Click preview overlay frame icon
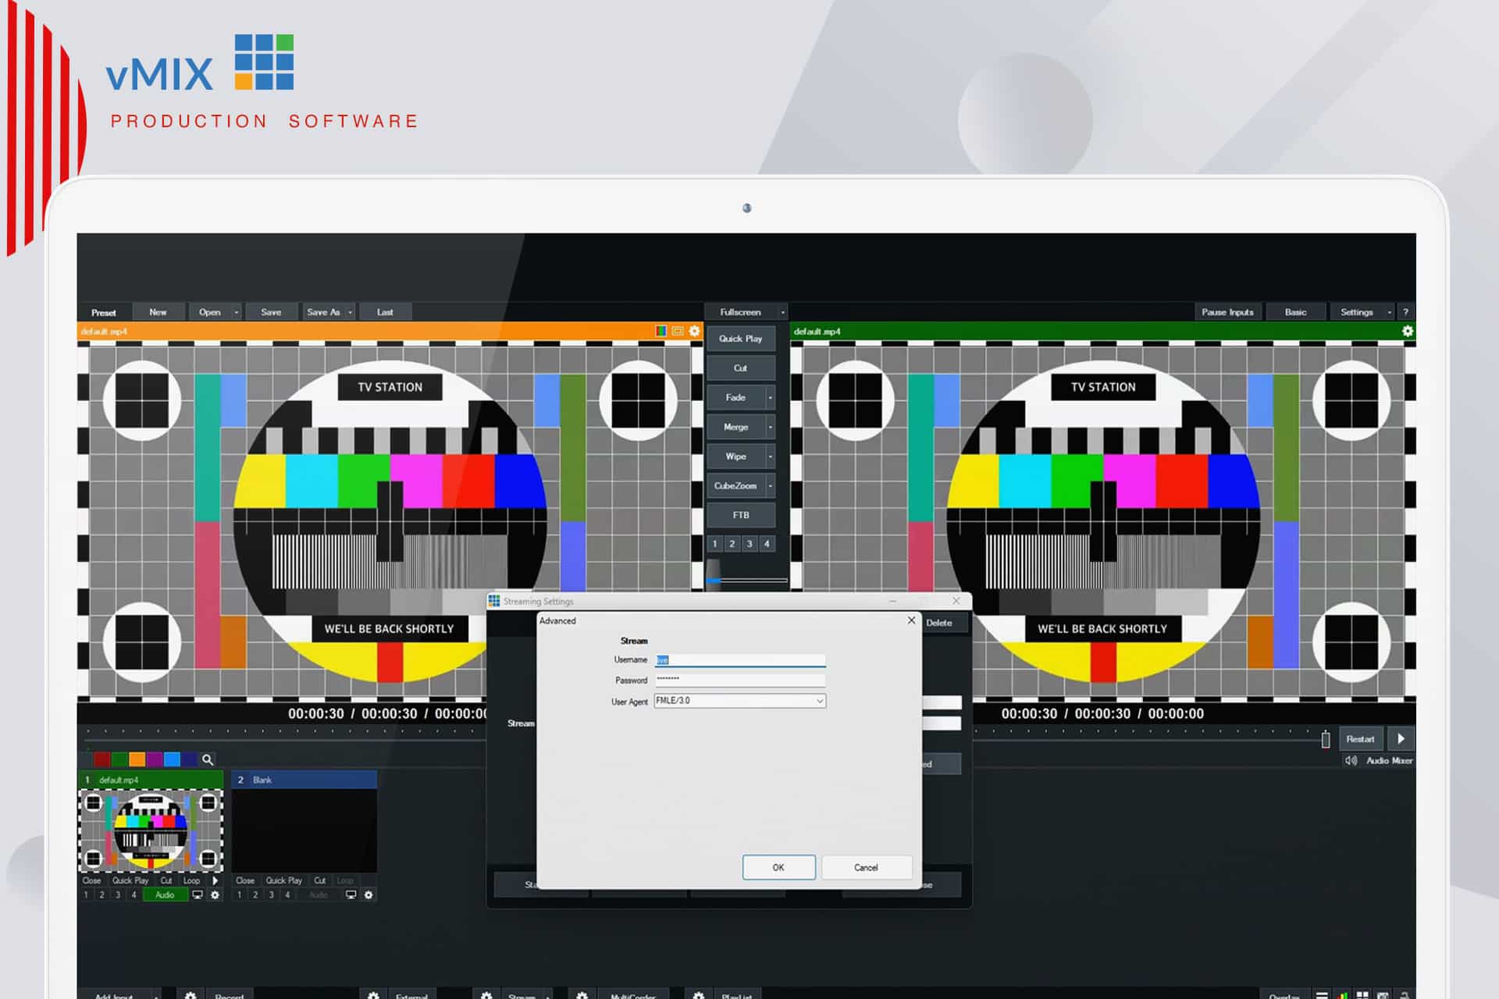1499x999 pixels. click(678, 331)
